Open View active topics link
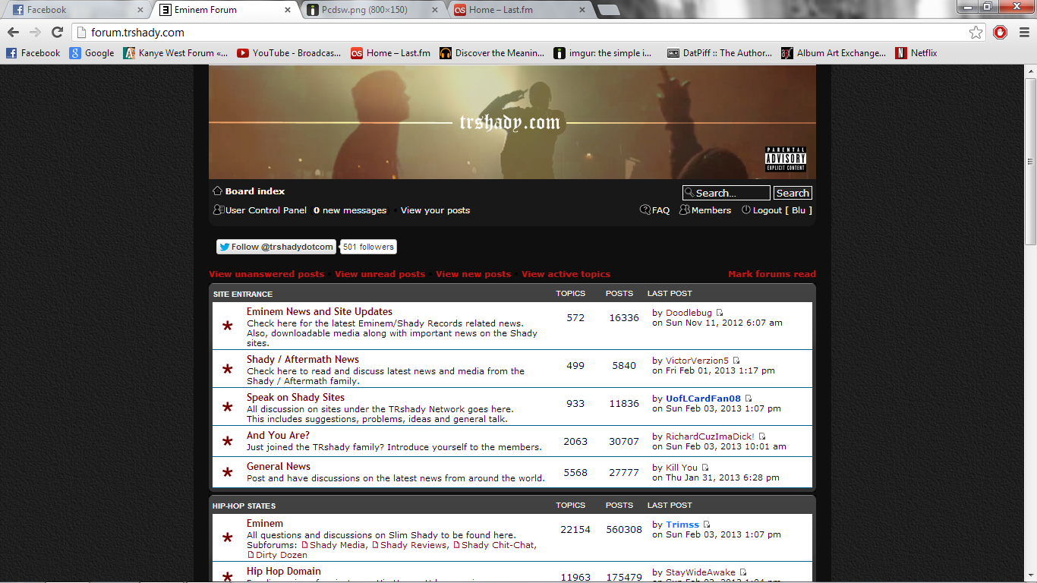1037x583 pixels. tap(566, 274)
